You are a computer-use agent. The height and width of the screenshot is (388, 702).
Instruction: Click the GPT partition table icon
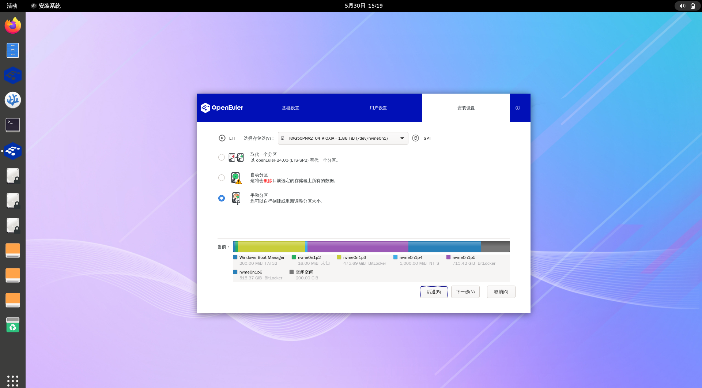tap(415, 138)
